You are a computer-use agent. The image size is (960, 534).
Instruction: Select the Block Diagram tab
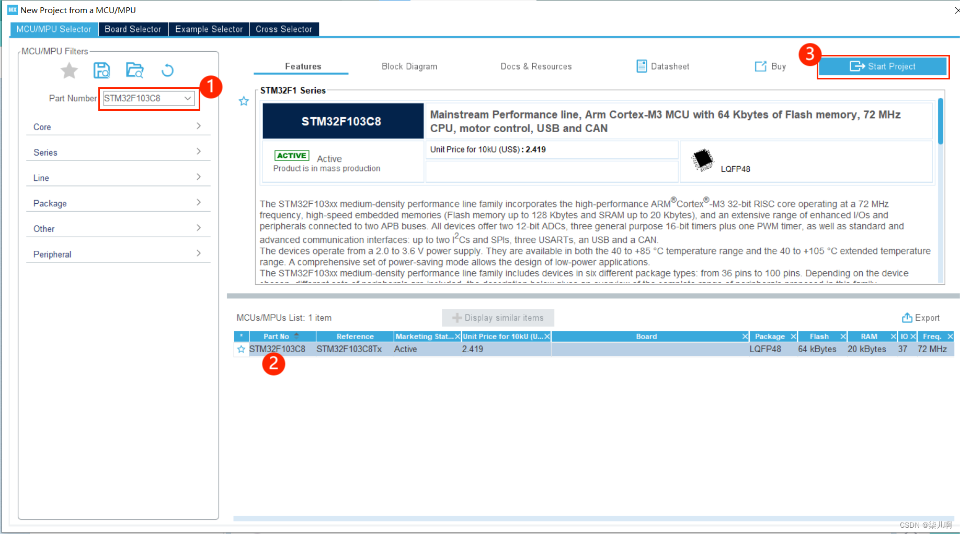coord(409,66)
